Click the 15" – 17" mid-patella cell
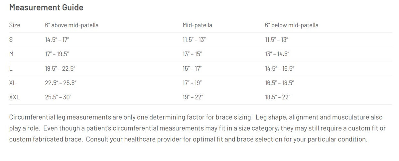Image resolution: width=399 pixels, height=161 pixels. coord(192,68)
